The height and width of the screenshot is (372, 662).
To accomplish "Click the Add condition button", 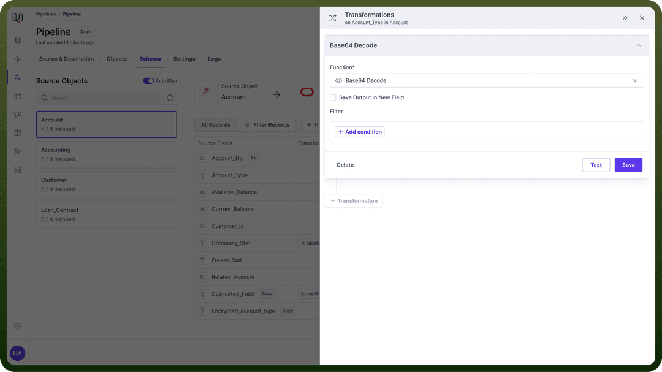I will (x=359, y=132).
